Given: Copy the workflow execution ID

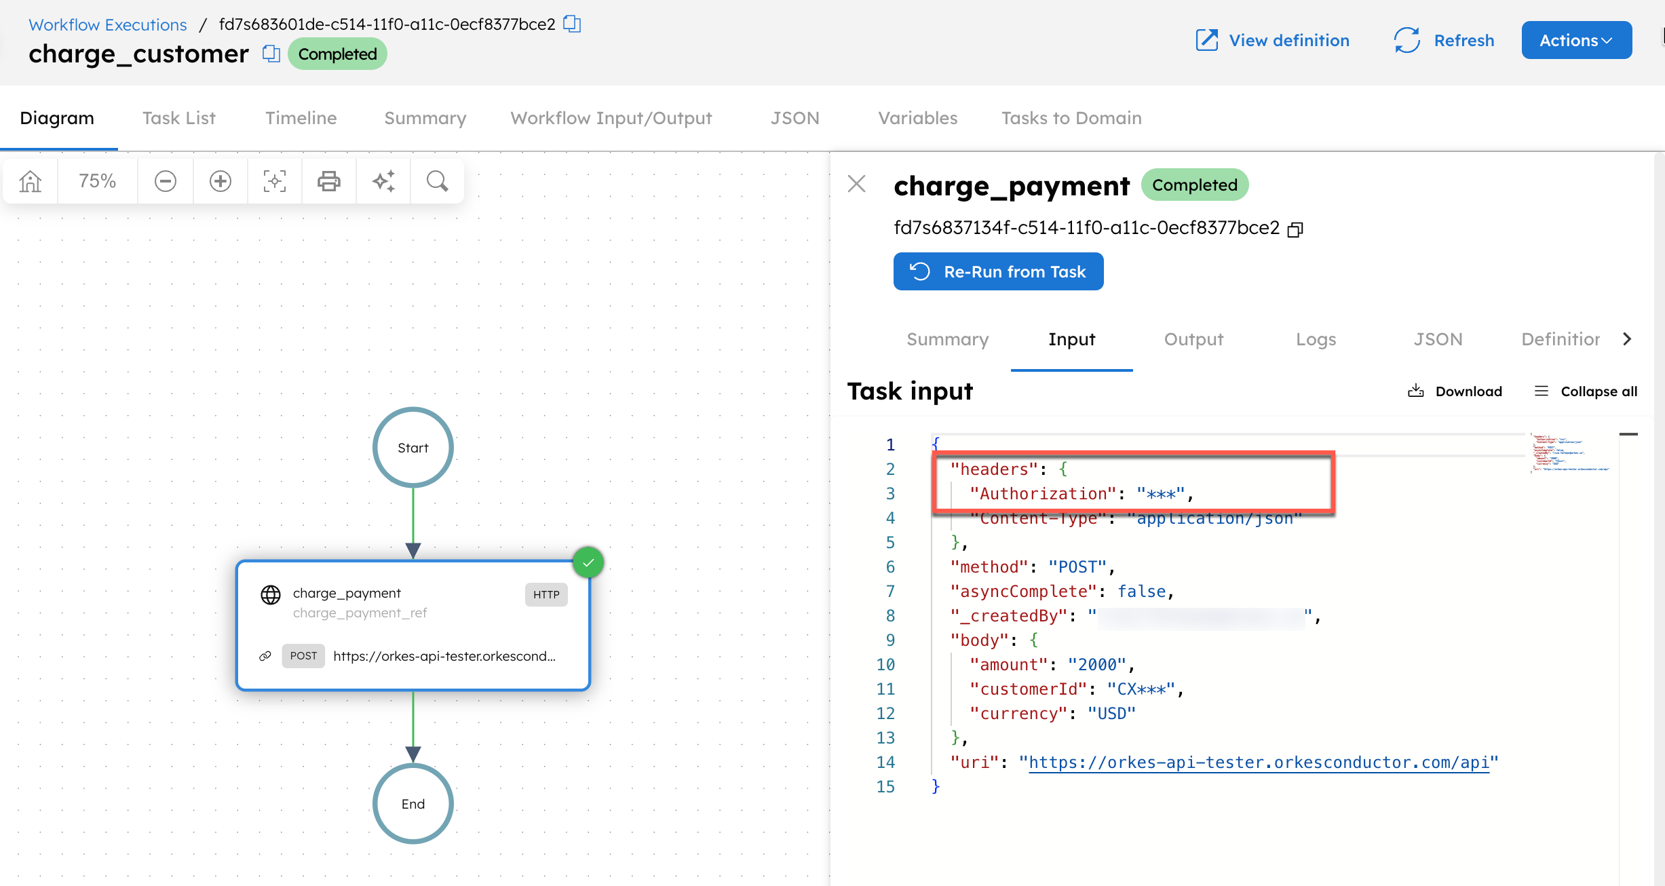Looking at the screenshot, I should pyautogui.click(x=572, y=24).
